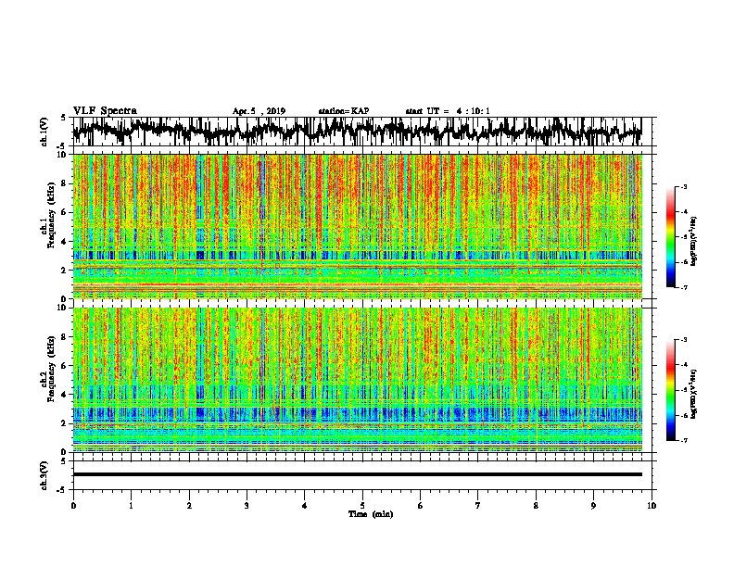Click the "station=KAP" header label

click(344, 111)
